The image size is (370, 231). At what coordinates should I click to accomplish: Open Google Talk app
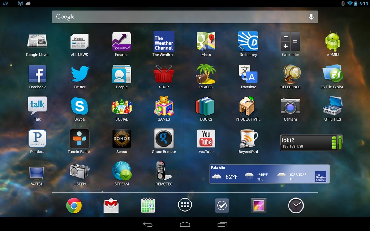(37, 106)
